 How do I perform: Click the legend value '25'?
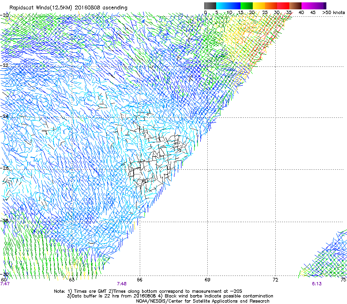coord(265,13)
